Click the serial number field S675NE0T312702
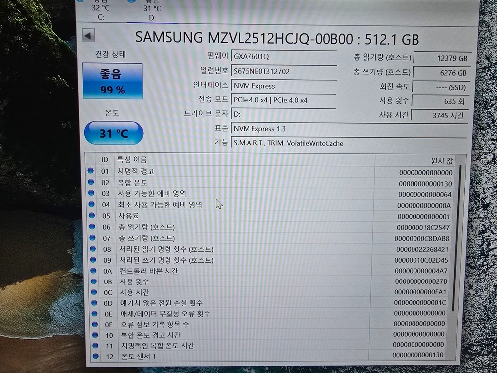 pyautogui.click(x=284, y=71)
